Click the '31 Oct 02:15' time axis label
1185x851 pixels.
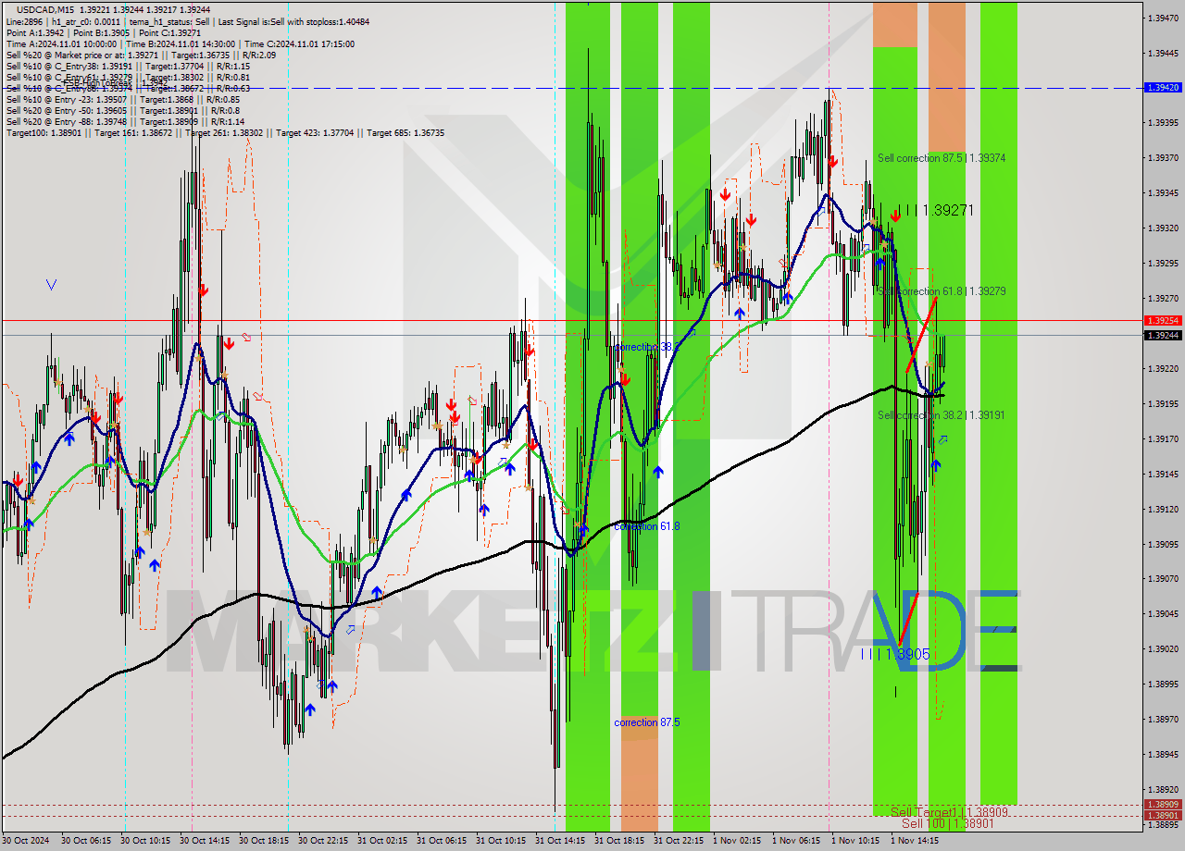pyautogui.click(x=382, y=841)
